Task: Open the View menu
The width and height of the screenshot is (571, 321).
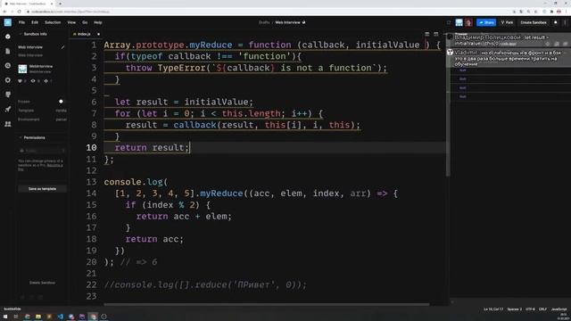Action: 71,22
